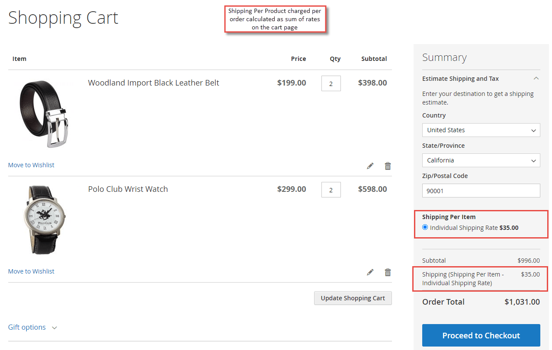552x350 pixels.
Task: Move the Polo Club Wrist Watch to Wishlist
Action: [31, 271]
